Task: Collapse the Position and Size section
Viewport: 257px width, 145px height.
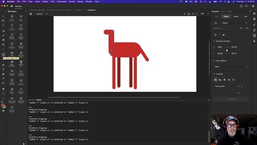Action: 214,41
